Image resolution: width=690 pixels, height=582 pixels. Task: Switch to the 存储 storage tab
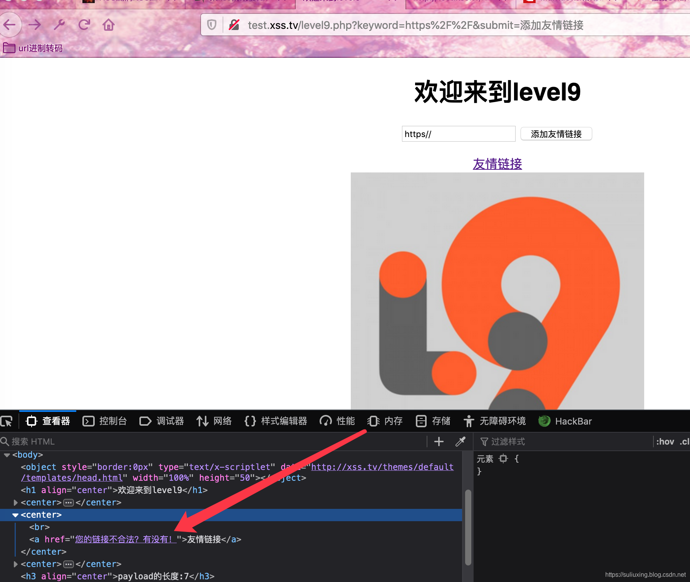pos(433,421)
